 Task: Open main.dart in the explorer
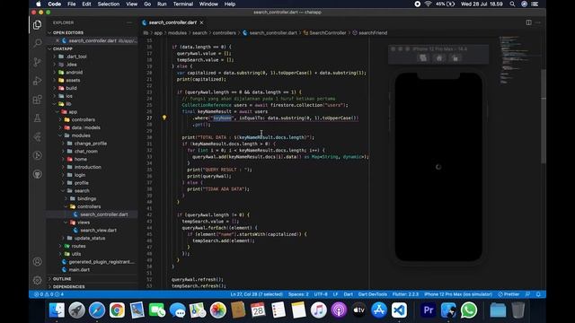[92, 269]
